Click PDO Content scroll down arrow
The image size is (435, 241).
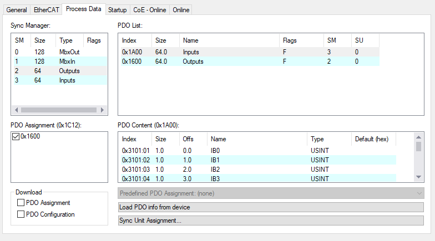pyautogui.click(x=418, y=177)
